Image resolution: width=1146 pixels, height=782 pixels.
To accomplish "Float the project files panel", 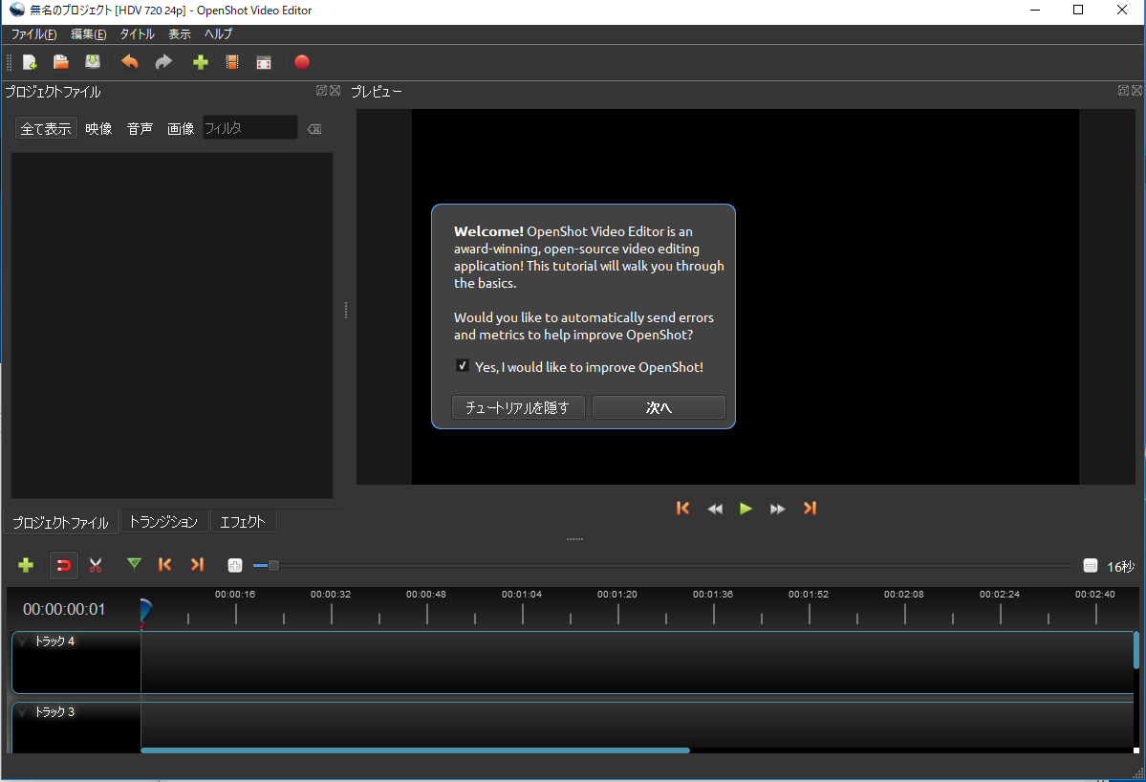I will click(x=321, y=91).
